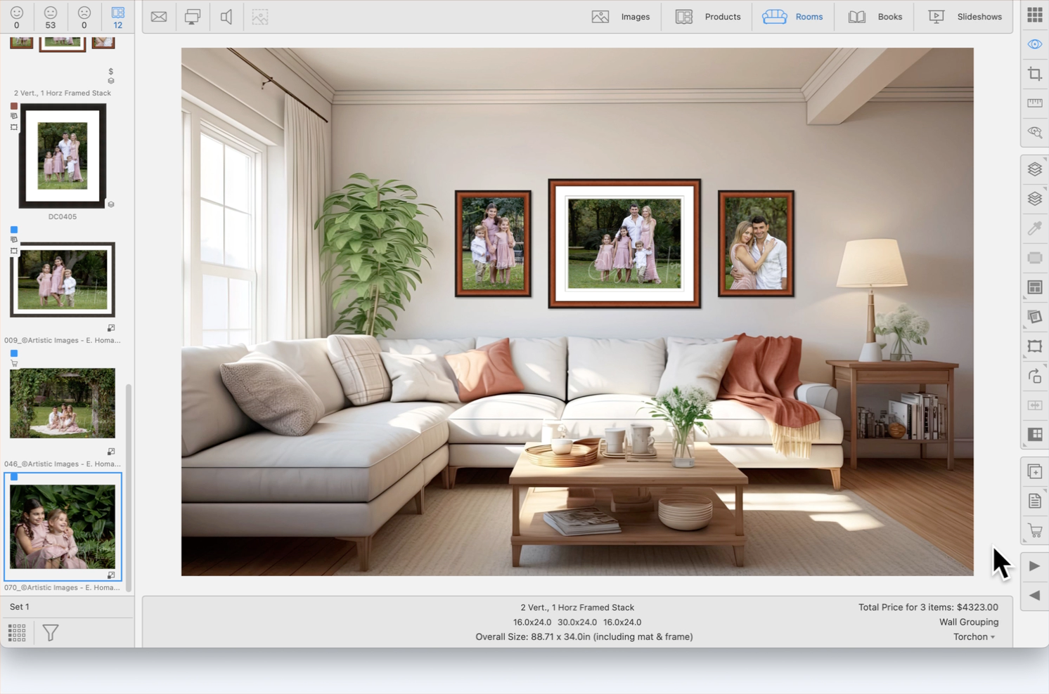Toggle the eye show/hide view icon
Viewport: 1049px width, 694px height.
click(1034, 44)
